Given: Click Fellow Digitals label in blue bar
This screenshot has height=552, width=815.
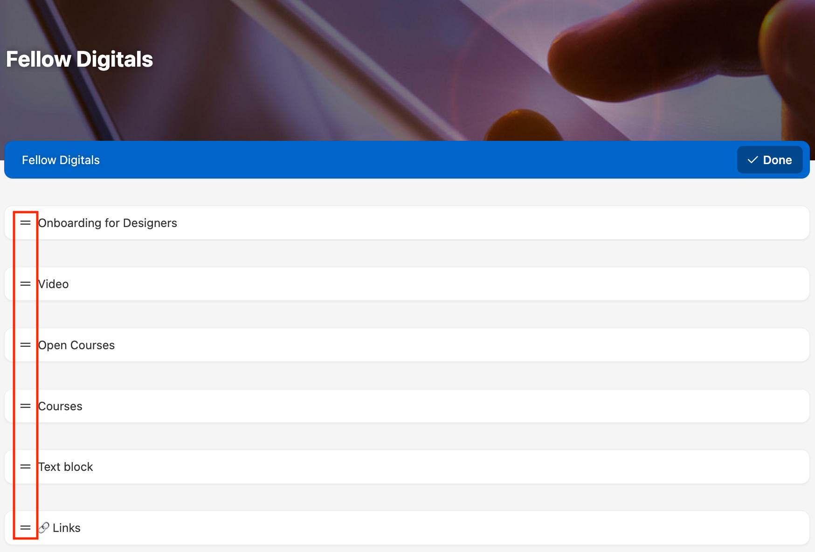Looking at the screenshot, I should click(61, 160).
